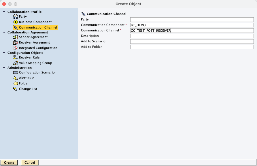Image resolution: width=257 pixels, height=166 pixels.
Task: Click the Add to Scenario field
Action: point(192,41)
